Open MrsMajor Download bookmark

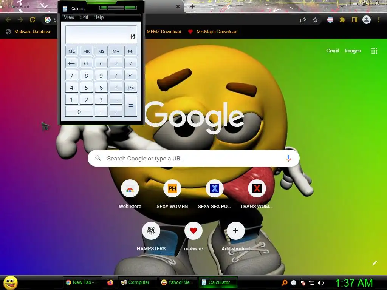[x=213, y=32]
